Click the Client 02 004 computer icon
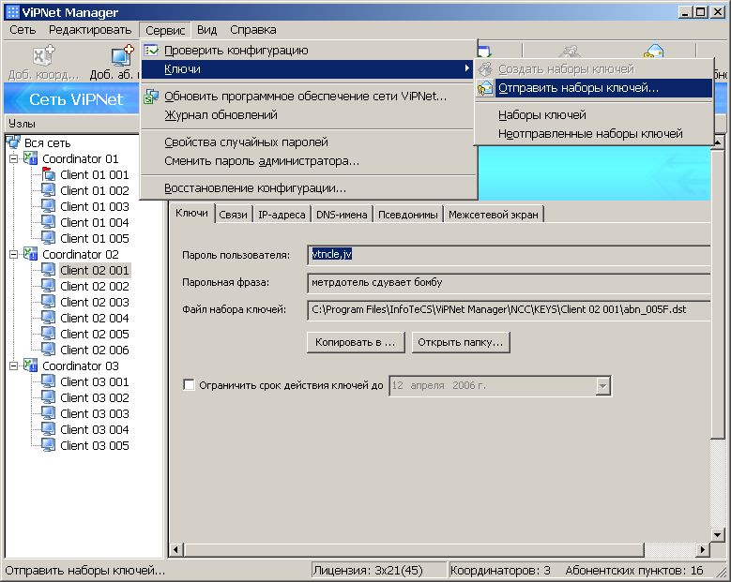Image resolution: width=731 pixels, height=582 pixels. (x=48, y=318)
